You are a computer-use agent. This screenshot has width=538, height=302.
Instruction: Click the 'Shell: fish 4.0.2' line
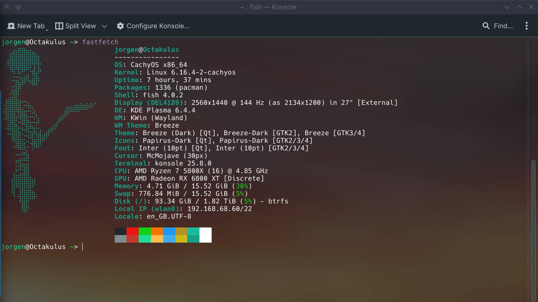[x=149, y=95]
